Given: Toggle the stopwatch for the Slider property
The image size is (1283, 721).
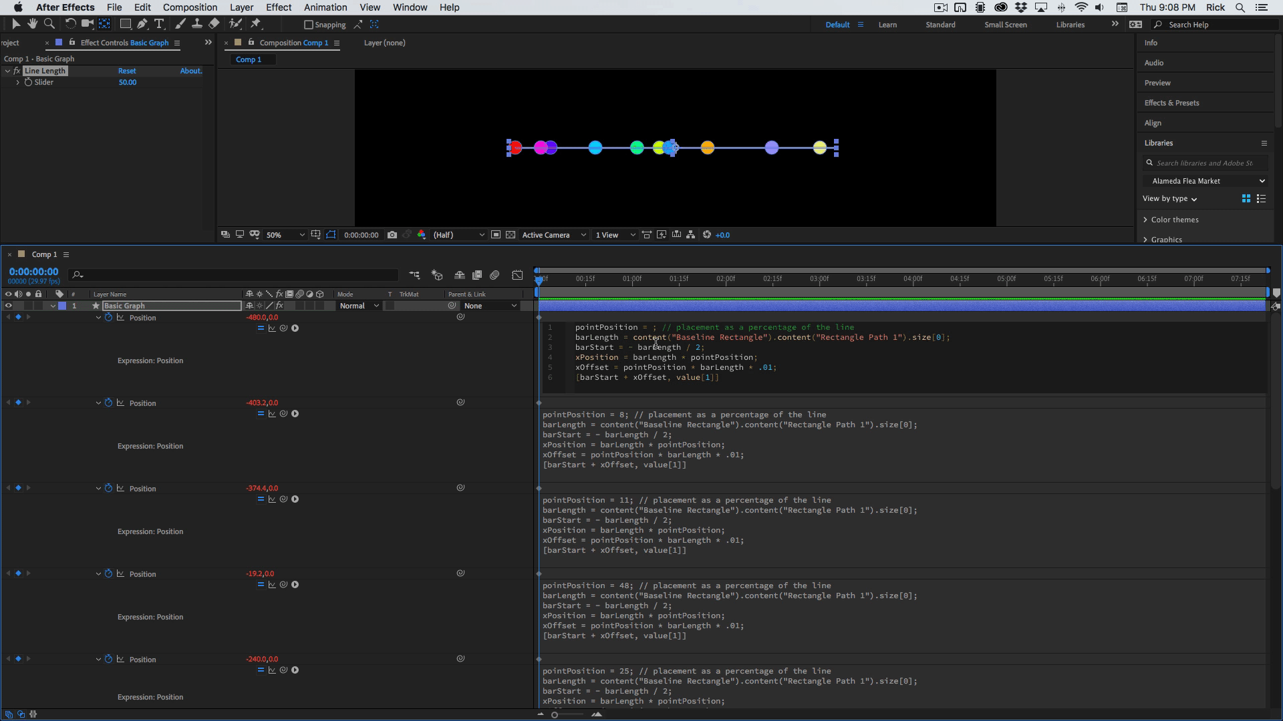Looking at the screenshot, I should (28, 82).
